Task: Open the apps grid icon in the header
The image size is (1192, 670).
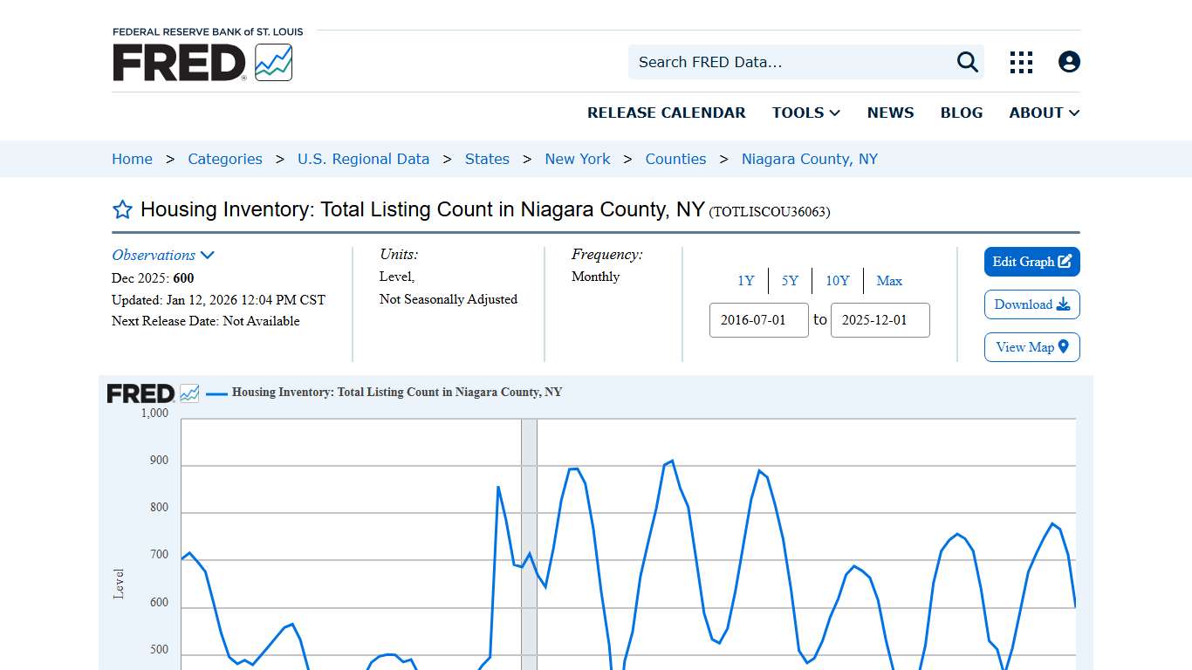Action: click(1020, 62)
